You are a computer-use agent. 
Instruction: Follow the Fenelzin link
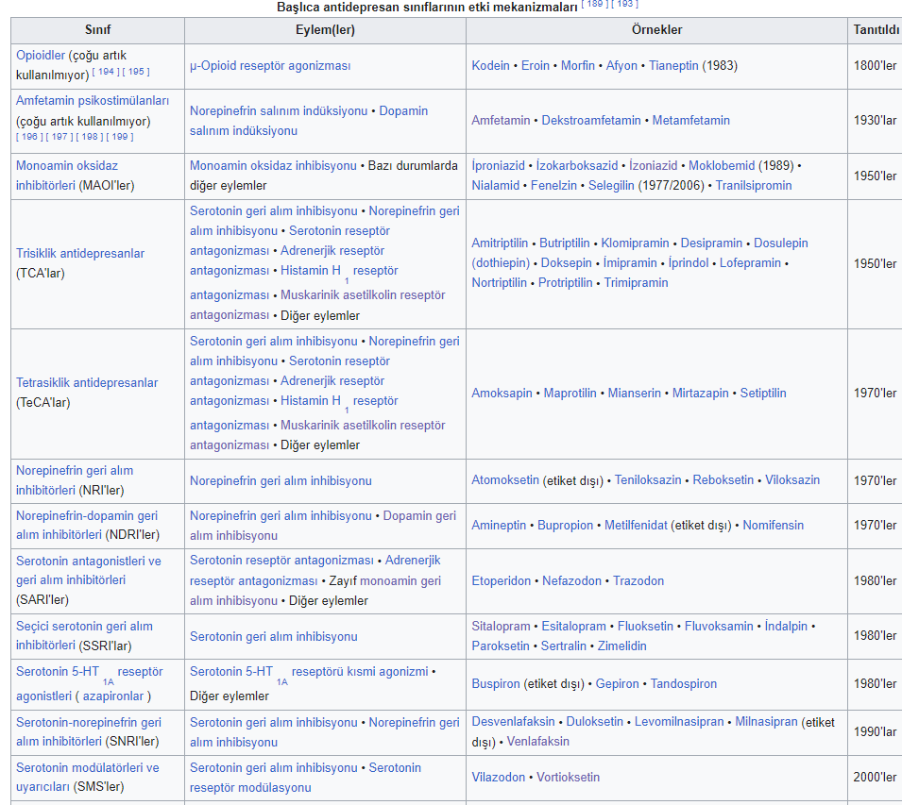point(553,186)
